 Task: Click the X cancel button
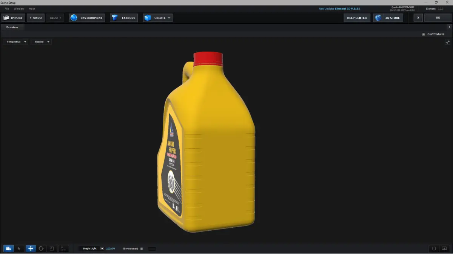click(x=418, y=18)
